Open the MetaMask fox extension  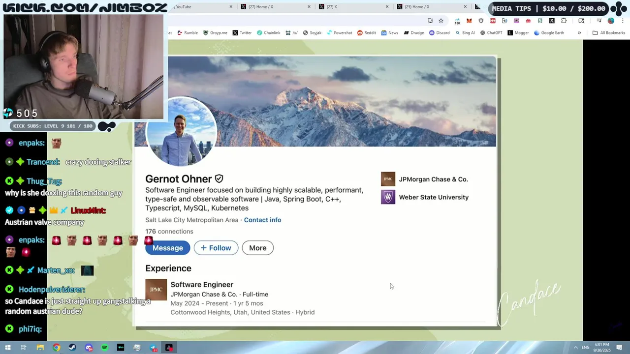(x=469, y=21)
